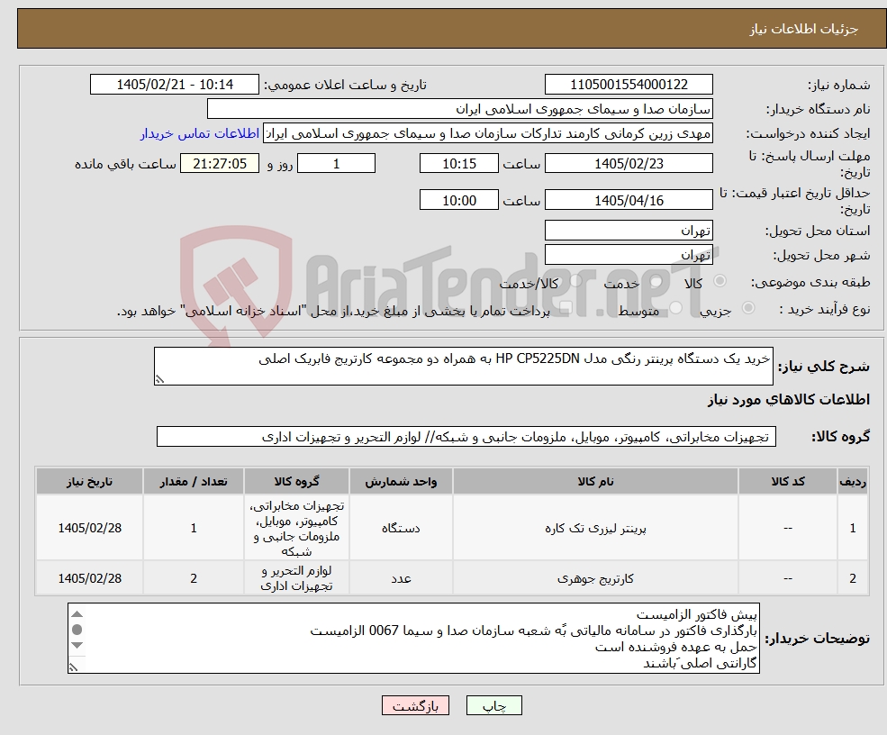Click the ردیف column header
This screenshot has width=887, height=735.
(x=853, y=482)
